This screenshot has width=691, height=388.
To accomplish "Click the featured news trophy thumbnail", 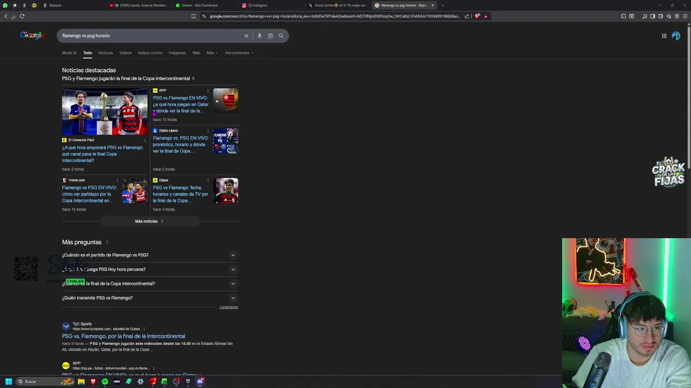I will point(105,112).
